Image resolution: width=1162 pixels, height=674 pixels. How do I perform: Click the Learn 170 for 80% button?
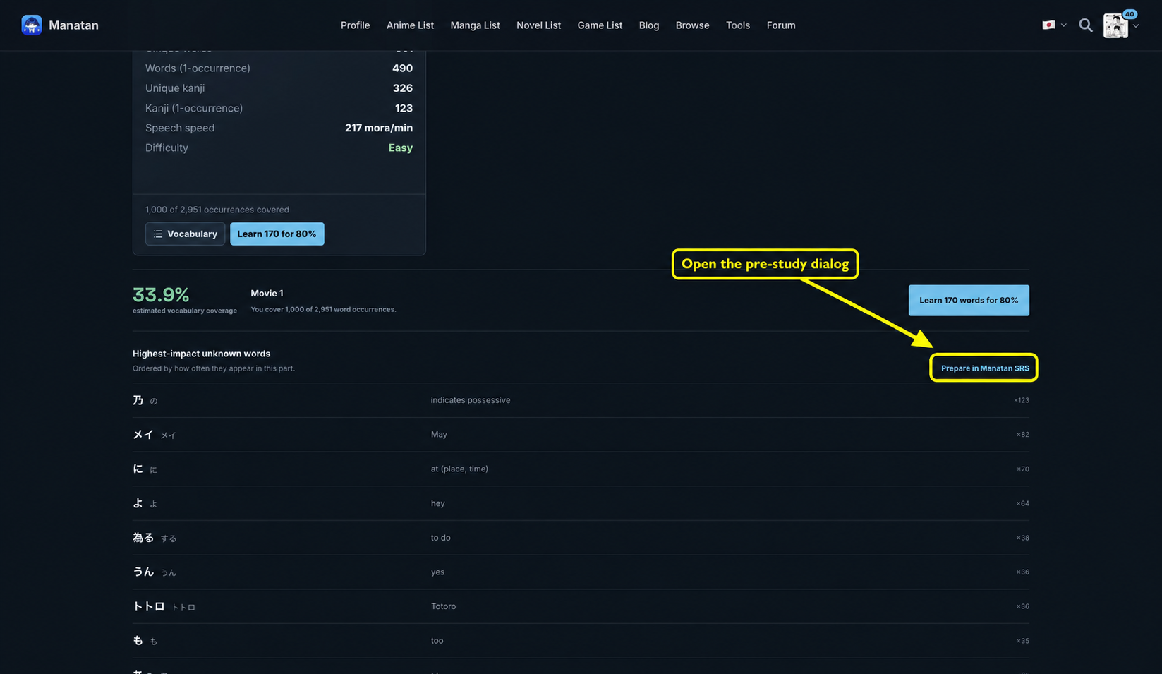coord(277,234)
